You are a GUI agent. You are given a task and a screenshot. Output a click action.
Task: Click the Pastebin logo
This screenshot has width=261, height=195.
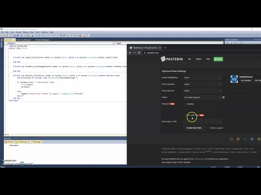pos(172,59)
